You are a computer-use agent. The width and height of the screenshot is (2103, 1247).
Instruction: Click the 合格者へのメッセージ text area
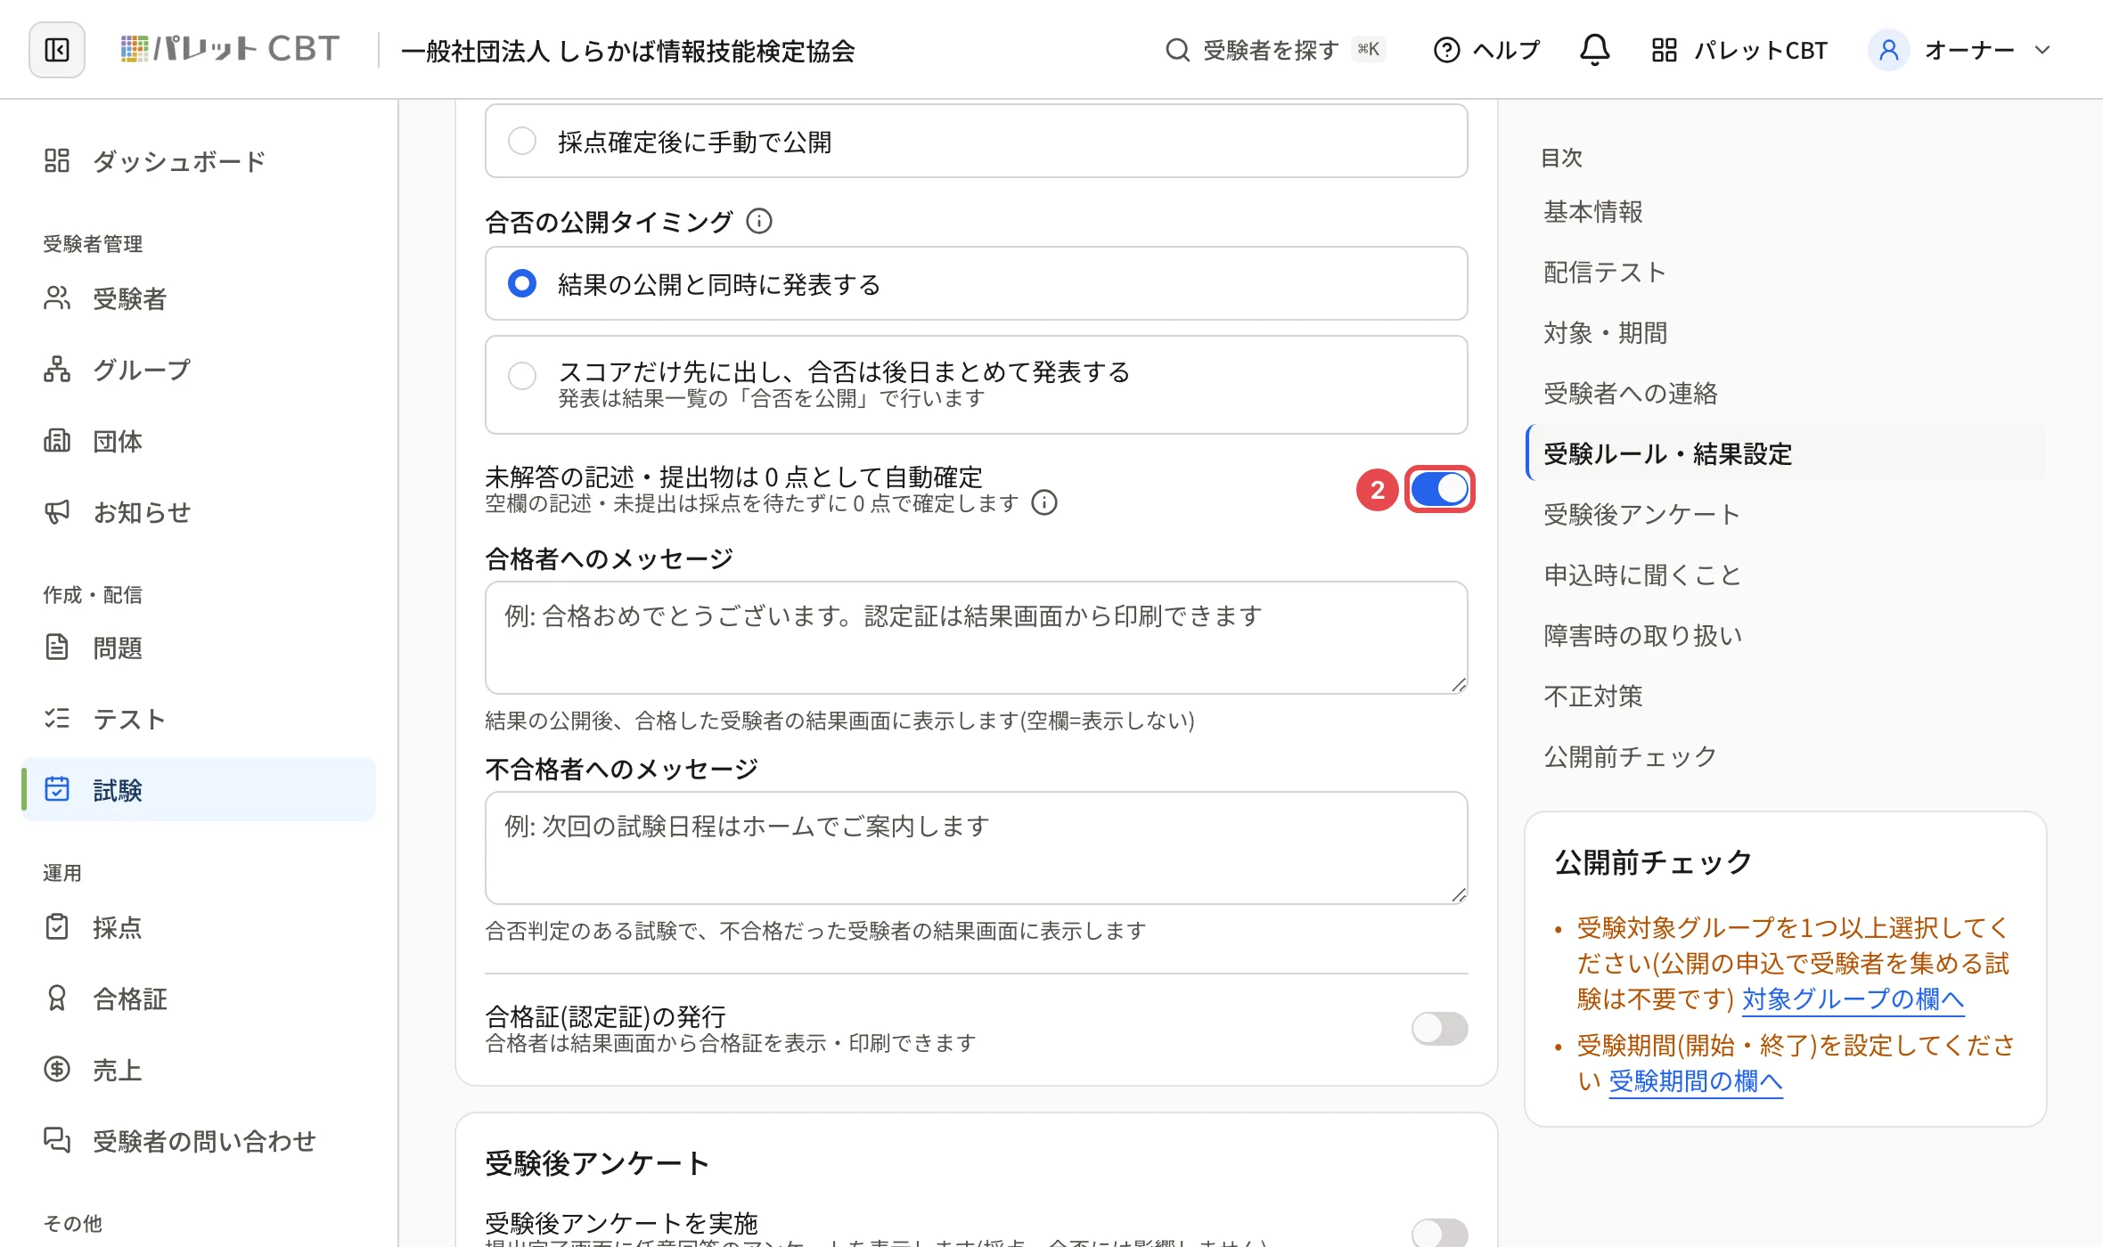(976, 638)
